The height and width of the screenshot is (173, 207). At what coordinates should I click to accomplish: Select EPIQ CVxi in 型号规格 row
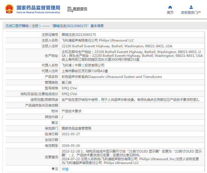[69, 88]
